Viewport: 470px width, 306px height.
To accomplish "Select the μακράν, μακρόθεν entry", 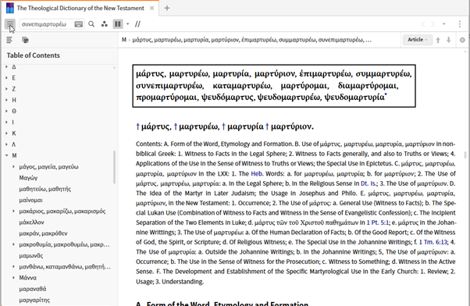I will (x=43, y=233).
